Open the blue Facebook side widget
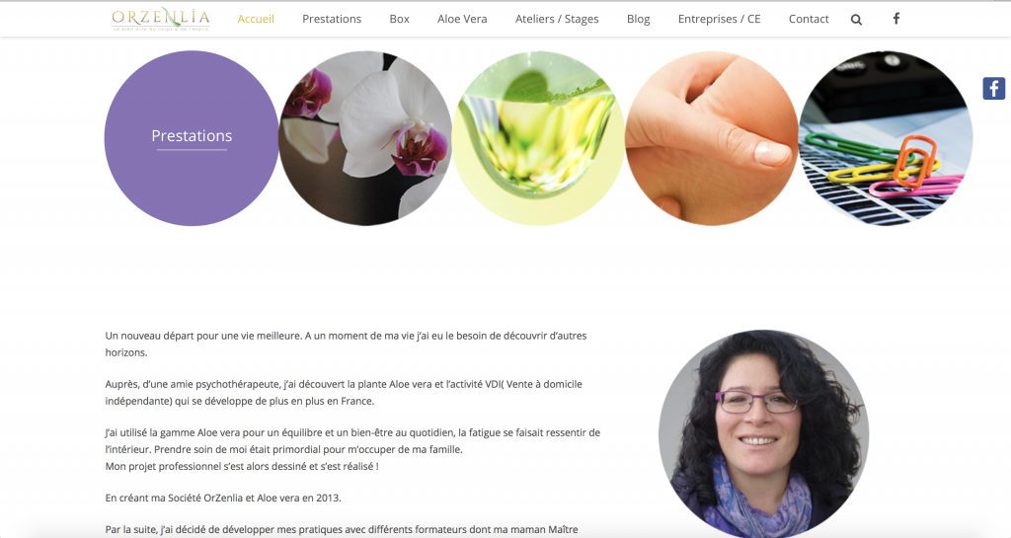The height and width of the screenshot is (538, 1011). [993, 88]
